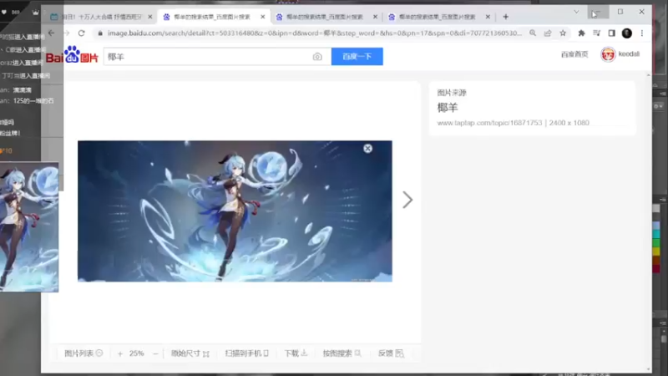The width and height of the screenshot is (668, 376).
Task: Close the fourth 椰羊 tab
Action: 488,17
